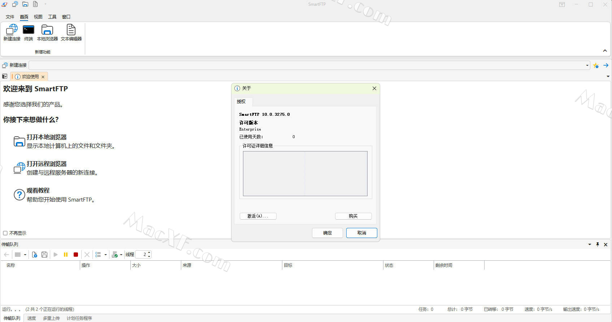Close the About (关于) dialog
This screenshot has width=612, height=322.
pos(374,88)
